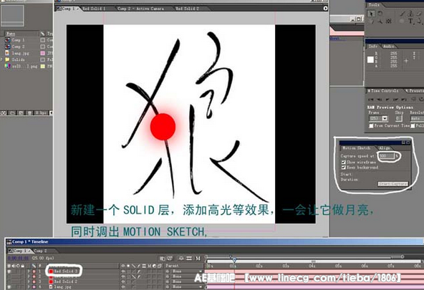Expand layer 3 Red Solid 2 properties
The height and width of the screenshot is (290, 424).
coord(29,281)
